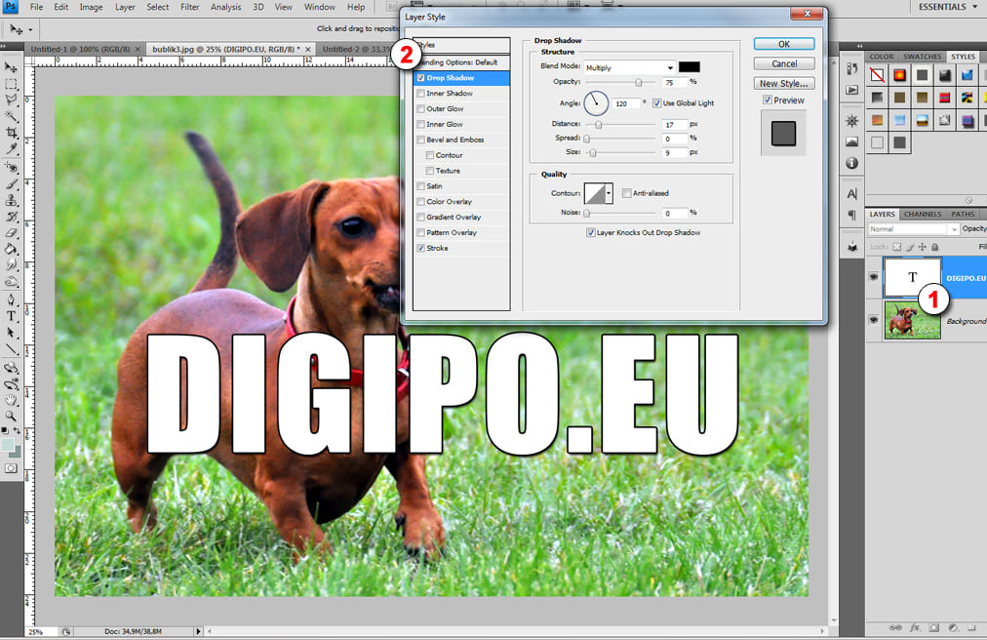Click the black drop shadow color swatch

pyautogui.click(x=690, y=67)
